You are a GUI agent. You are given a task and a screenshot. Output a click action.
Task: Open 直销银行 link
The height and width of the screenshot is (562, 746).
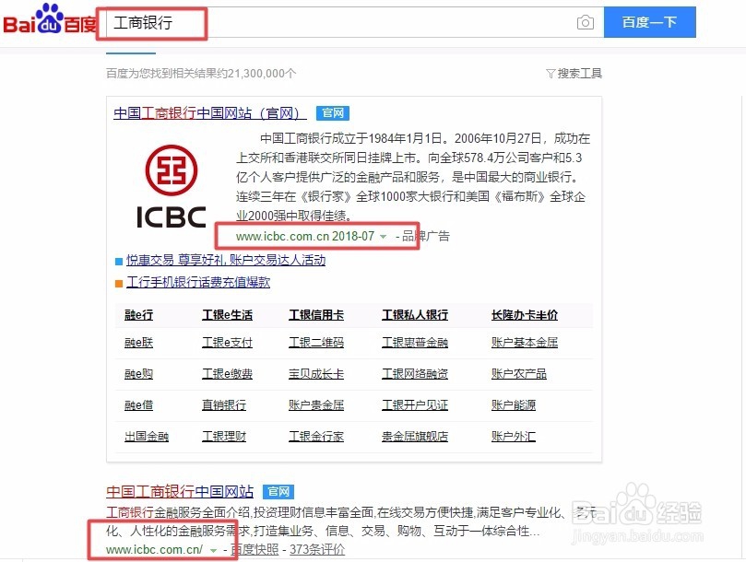[224, 405]
